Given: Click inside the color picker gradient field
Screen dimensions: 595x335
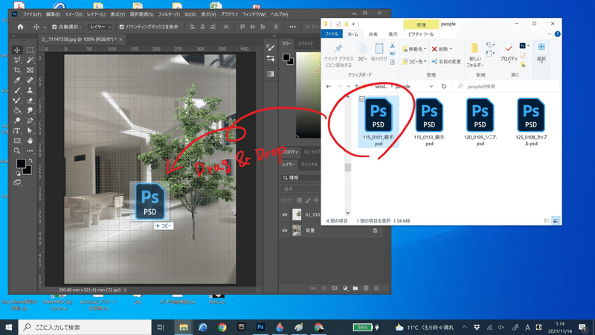Looking at the screenshot, I should [308, 95].
